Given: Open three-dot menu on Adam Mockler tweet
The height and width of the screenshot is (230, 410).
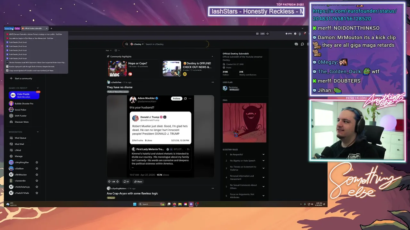Looking at the screenshot, I should point(190,98).
